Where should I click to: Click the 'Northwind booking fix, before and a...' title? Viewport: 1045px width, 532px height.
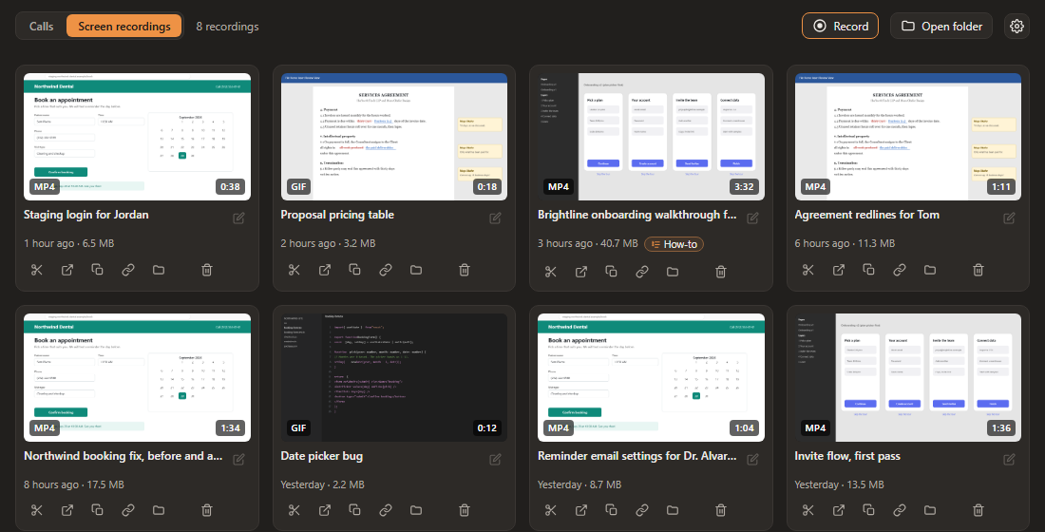click(123, 456)
